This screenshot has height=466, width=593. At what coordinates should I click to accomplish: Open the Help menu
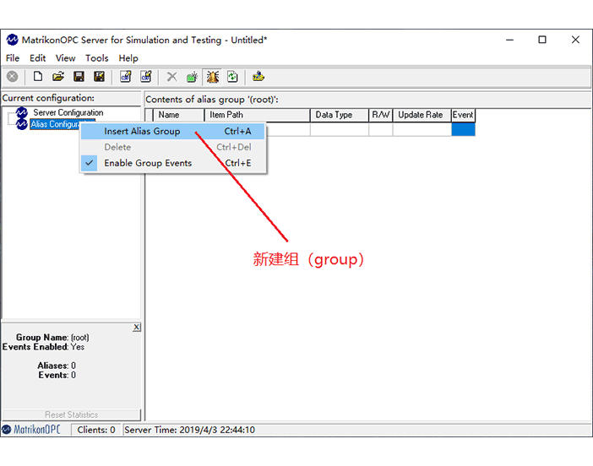[128, 58]
